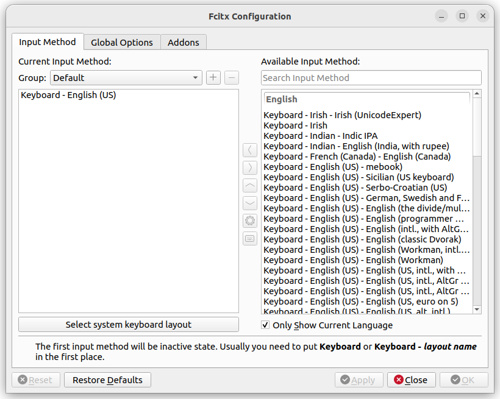Select English (US) - German, Swedish and F… entry
500x399 pixels.
pos(367,198)
